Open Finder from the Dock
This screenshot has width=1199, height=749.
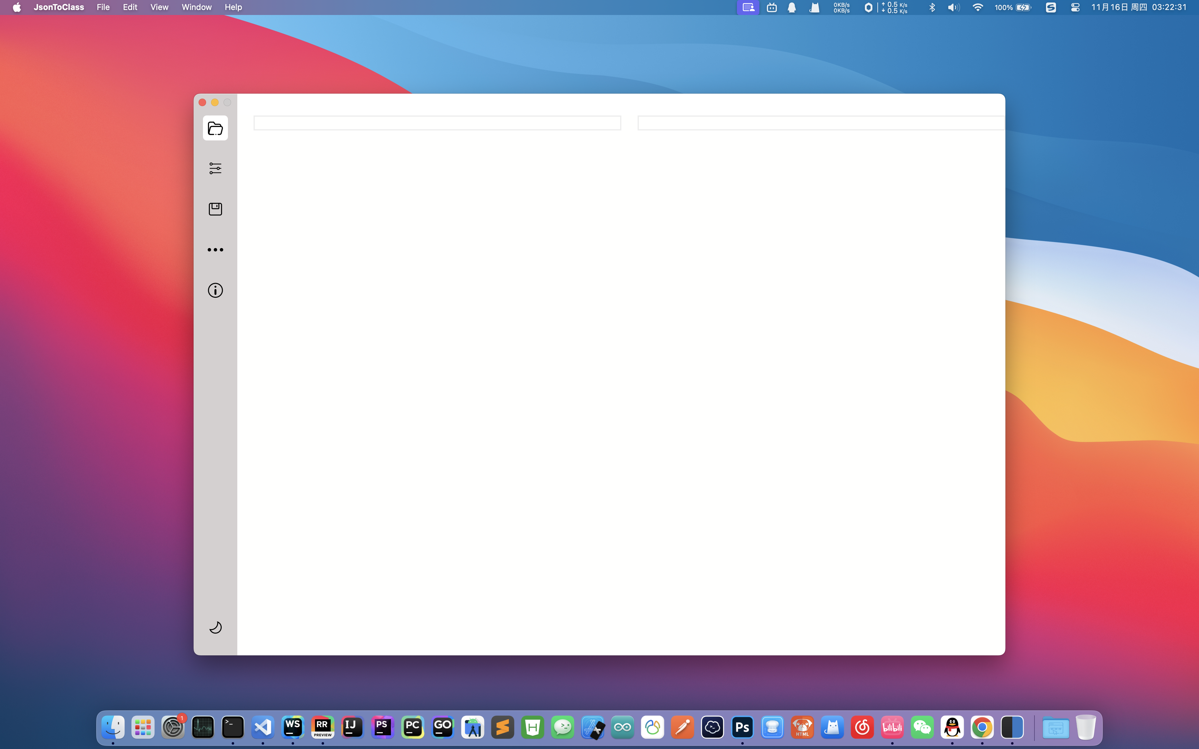coord(113,727)
